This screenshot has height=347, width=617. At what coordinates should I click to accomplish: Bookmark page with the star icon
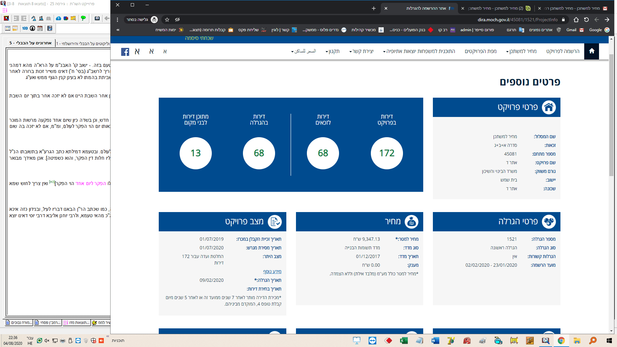coord(167,20)
